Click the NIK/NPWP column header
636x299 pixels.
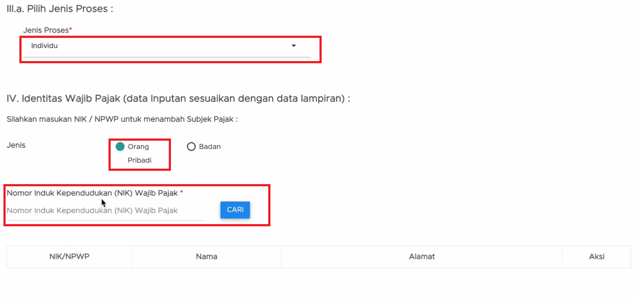[x=69, y=257]
